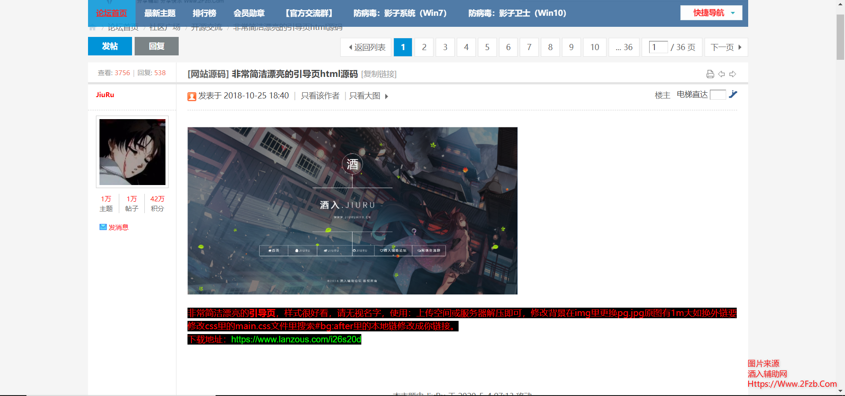Image resolution: width=845 pixels, height=396 pixels.
Task: Focus the 电梯直达 floor input box
Action: pyautogui.click(x=718, y=94)
